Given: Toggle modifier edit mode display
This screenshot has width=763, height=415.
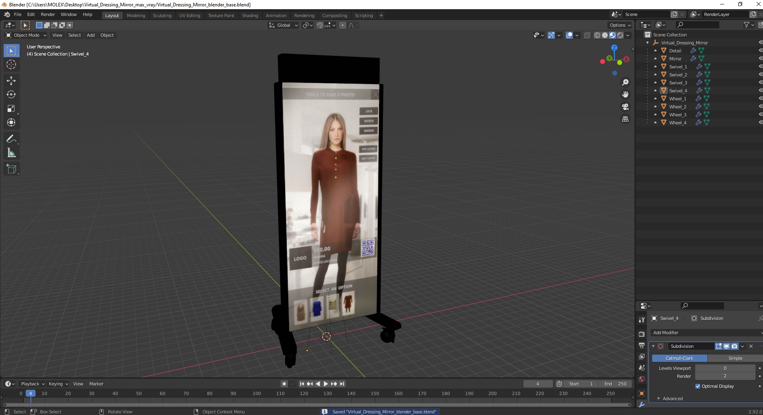Looking at the screenshot, I should pyautogui.click(x=719, y=346).
